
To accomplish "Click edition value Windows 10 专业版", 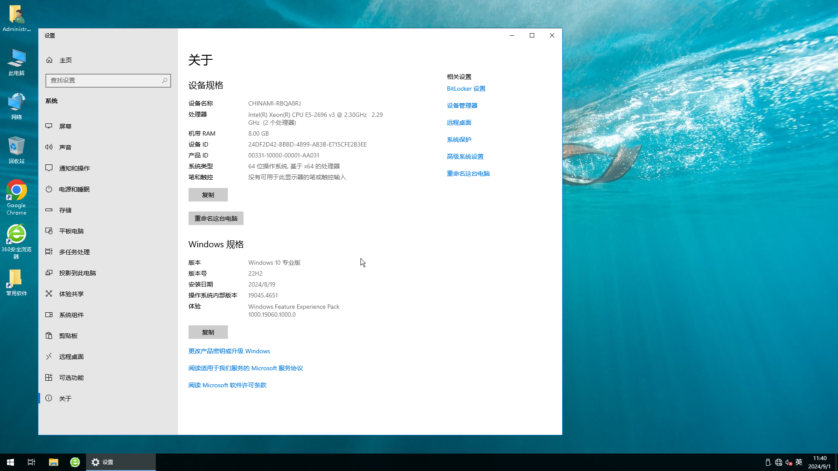I will click(275, 263).
